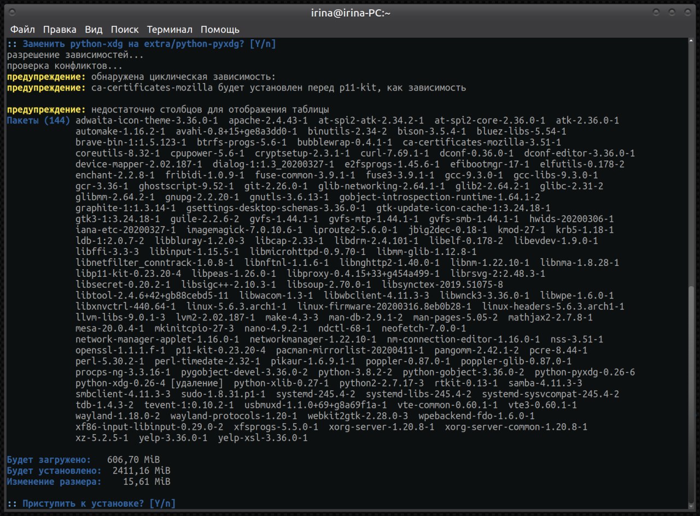Click 'device-mapper-2.02.187-1' package name
This screenshot has height=516, width=700.
139,164
